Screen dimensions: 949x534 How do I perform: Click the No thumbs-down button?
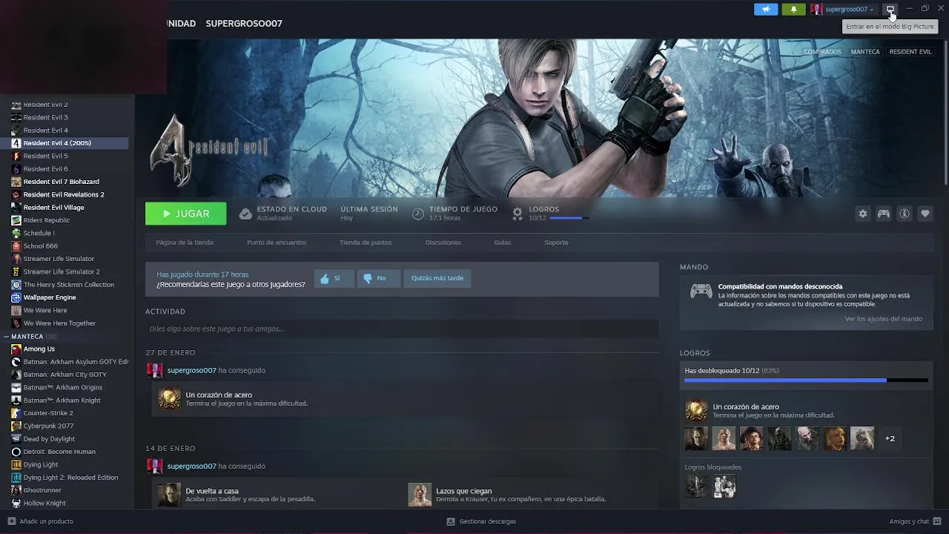click(379, 278)
